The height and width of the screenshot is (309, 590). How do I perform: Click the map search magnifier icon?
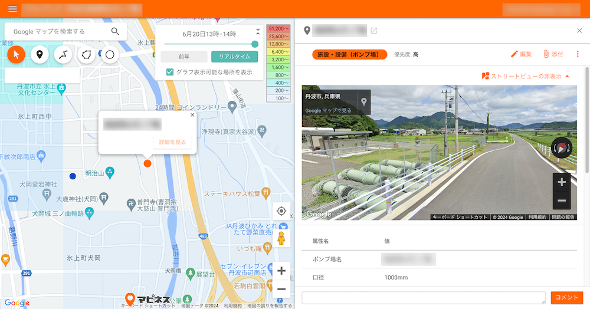pos(115,32)
